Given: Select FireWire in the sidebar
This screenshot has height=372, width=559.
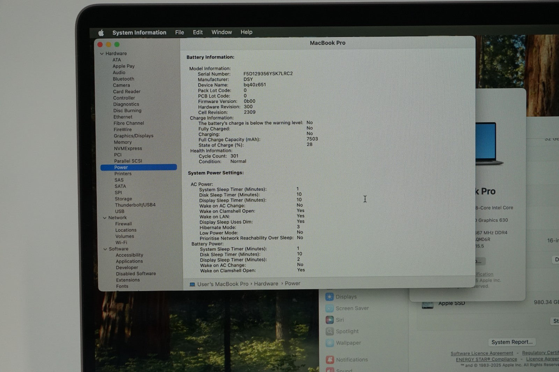Looking at the screenshot, I should 123,130.
